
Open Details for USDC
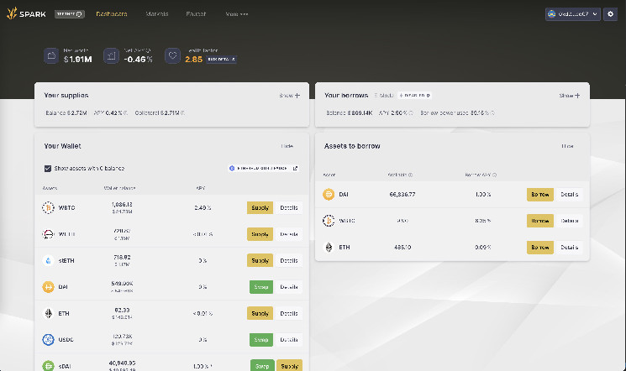[x=289, y=339]
